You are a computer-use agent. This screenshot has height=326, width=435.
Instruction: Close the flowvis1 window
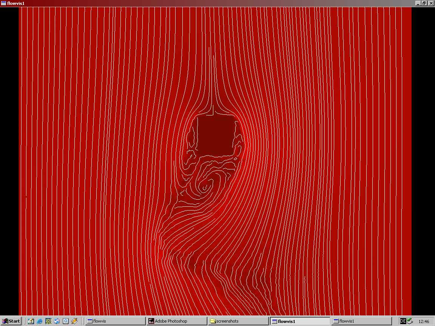(x=430, y=3)
